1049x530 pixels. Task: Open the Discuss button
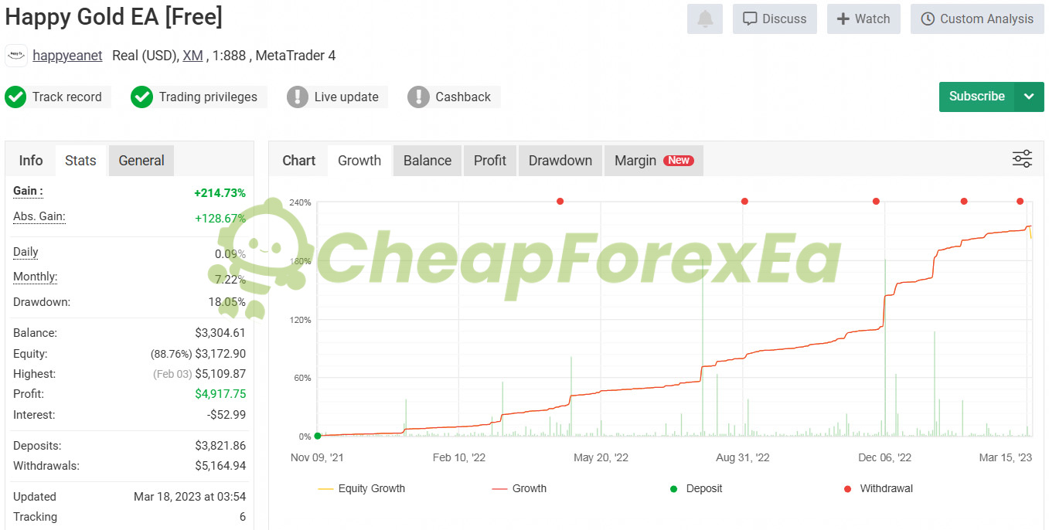[x=775, y=19]
